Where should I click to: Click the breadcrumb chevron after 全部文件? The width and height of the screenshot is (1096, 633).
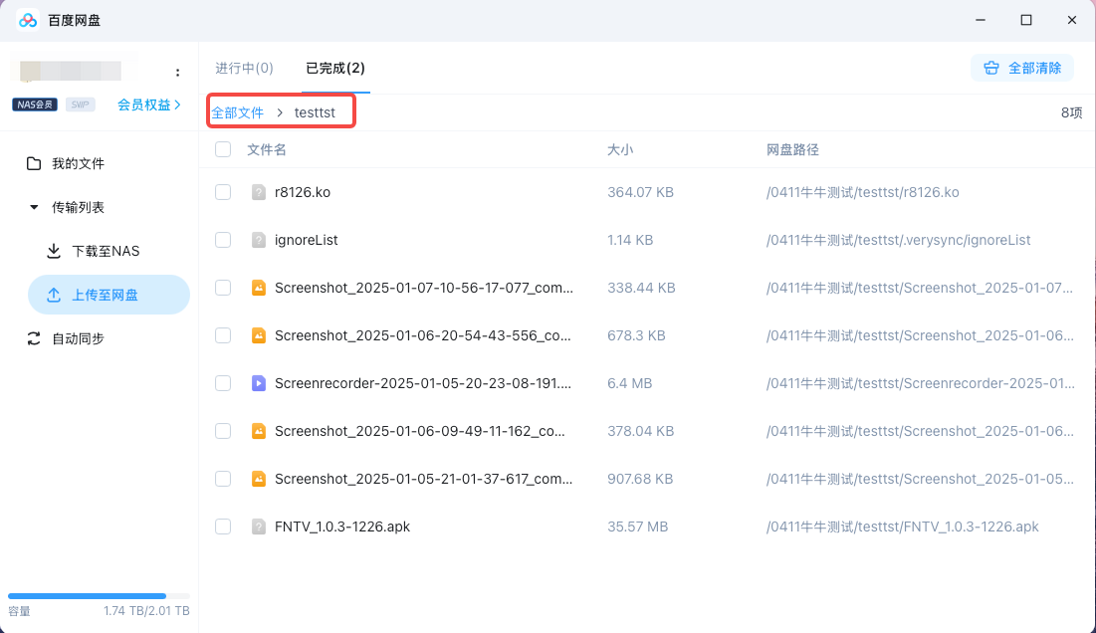280,112
